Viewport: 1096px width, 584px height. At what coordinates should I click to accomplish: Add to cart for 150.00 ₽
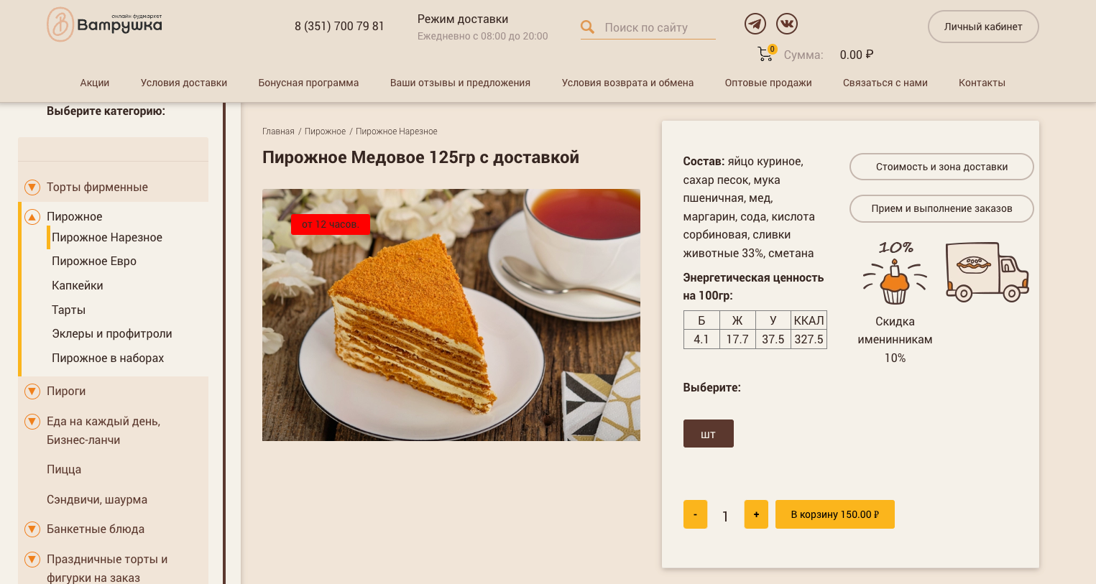tap(835, 514)
